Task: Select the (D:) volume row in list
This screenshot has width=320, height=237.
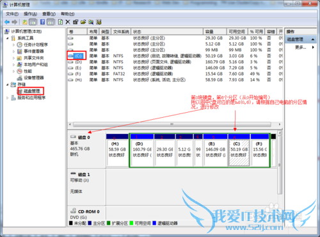Action: point(175,62)
